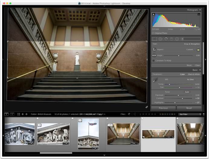The width and height of the screenshot is (209, 159).
Task: Click the Angle slider handle
Action: [x=179, y=56]
